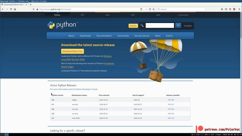The image size is (242, 136).
Task: Open the Prereleases link
Action: pyautogui.click(x=109, y=63)
